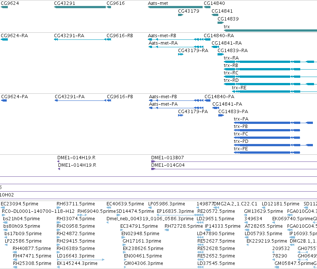Image resolution: width=317 pixels, height=269 pixels.
Task: Select the Aats-met-PB protein
Action: tap(176, 100)
